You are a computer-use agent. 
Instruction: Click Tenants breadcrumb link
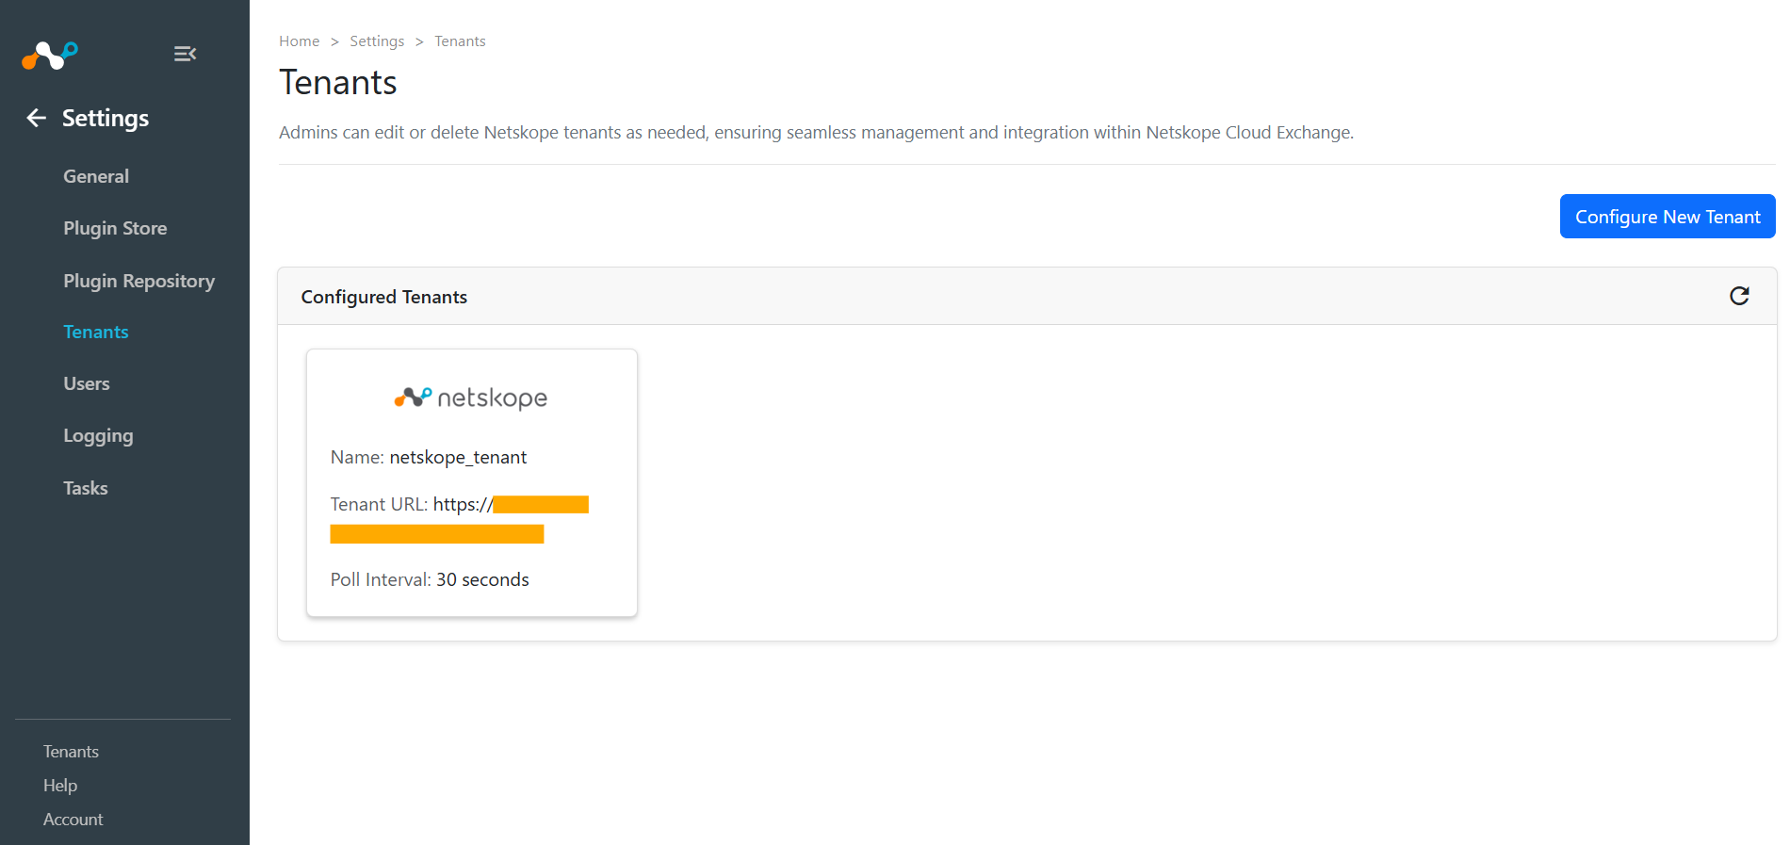[x=460, y=41]
